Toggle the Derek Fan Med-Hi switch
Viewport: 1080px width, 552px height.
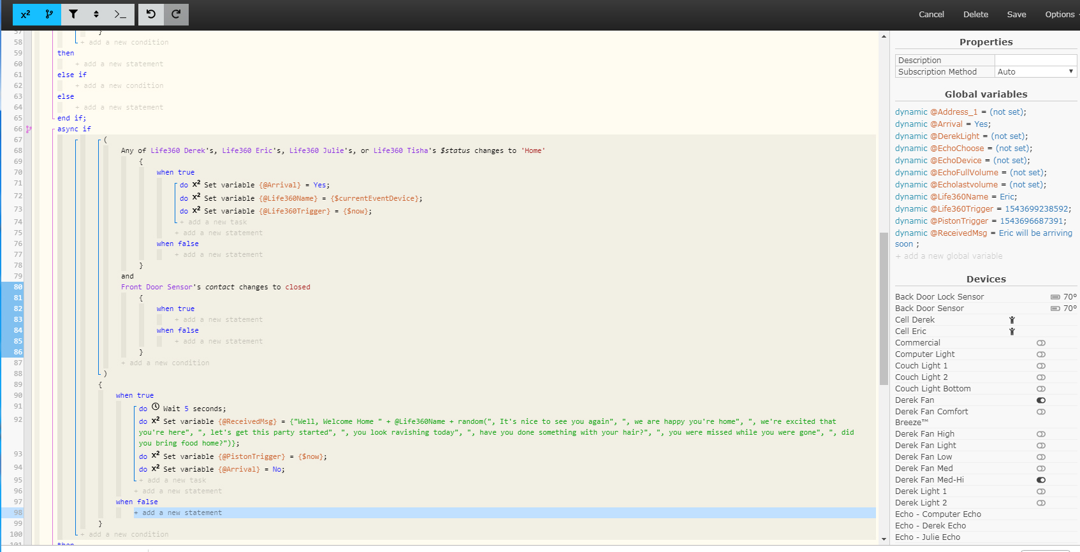pos(1041,480)
